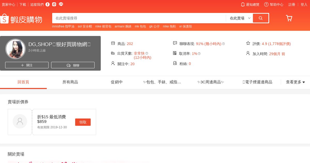This screenshot has height=163, width=310.
Task: Click the products count icon
Action: (x=113, y=43)
